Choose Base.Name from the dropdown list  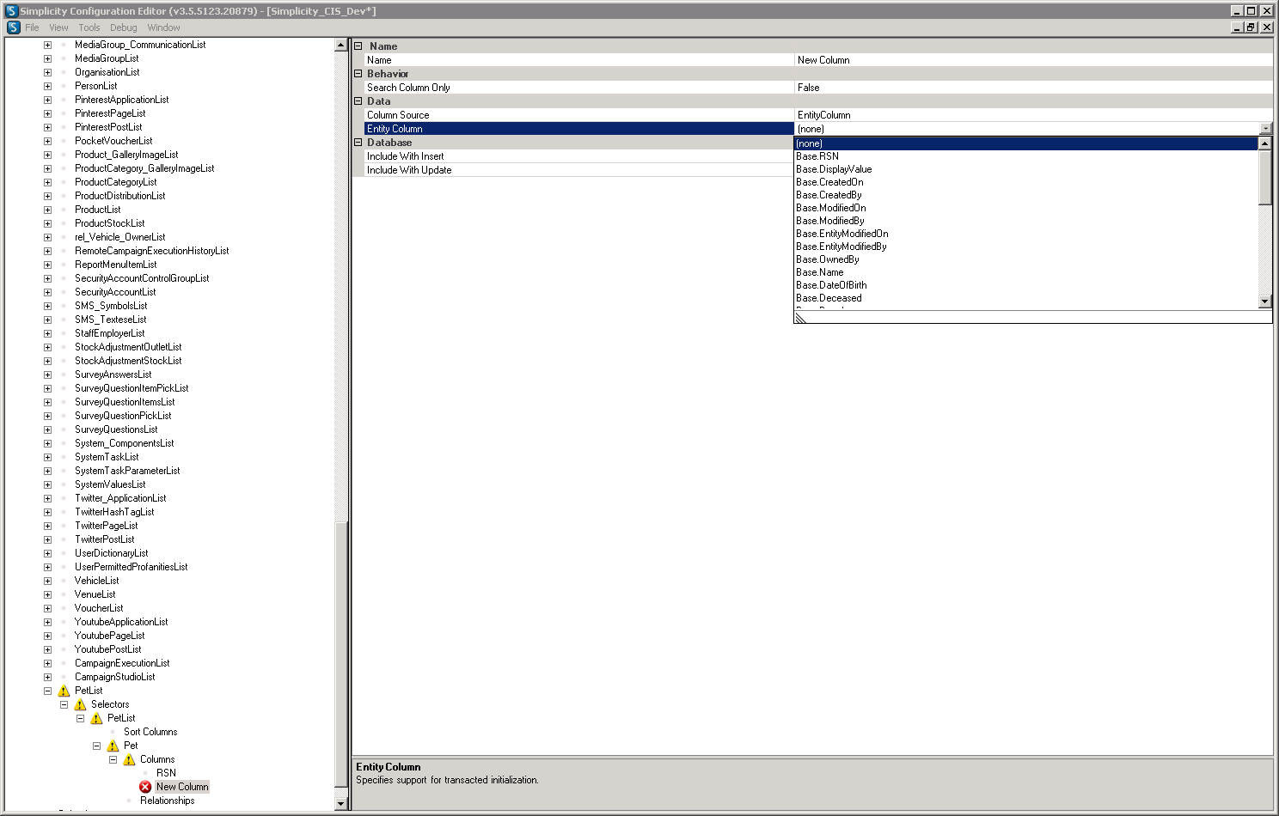tap(1025, 272)
